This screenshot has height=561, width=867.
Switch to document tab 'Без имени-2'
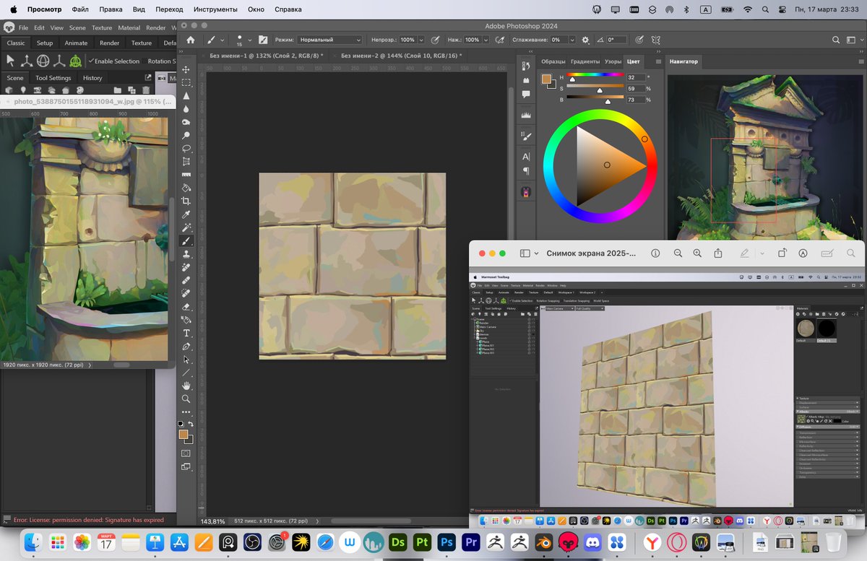pyautogui.click(x=400, y=55)
